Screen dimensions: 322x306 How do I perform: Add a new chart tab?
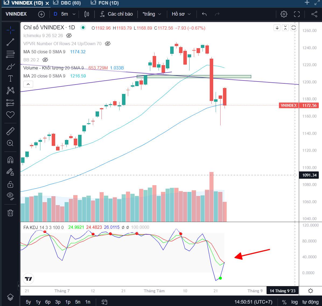[307, 3]
